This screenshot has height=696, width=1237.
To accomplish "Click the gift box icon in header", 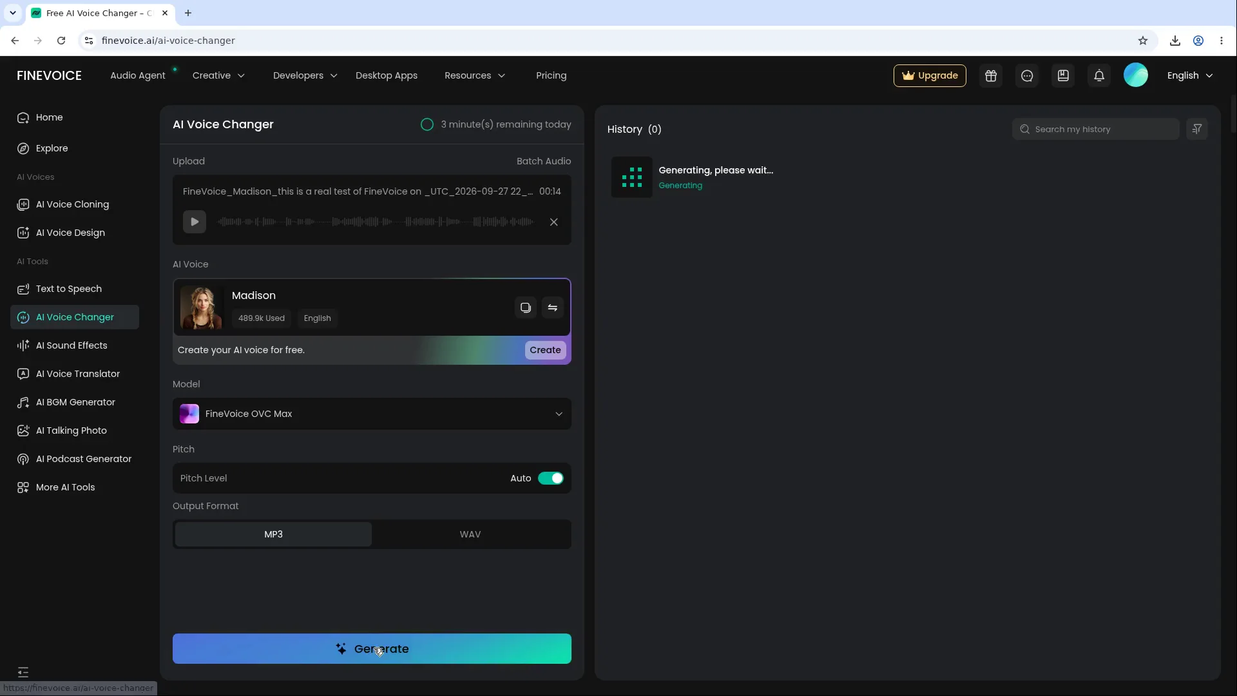I will click(991, 75).
